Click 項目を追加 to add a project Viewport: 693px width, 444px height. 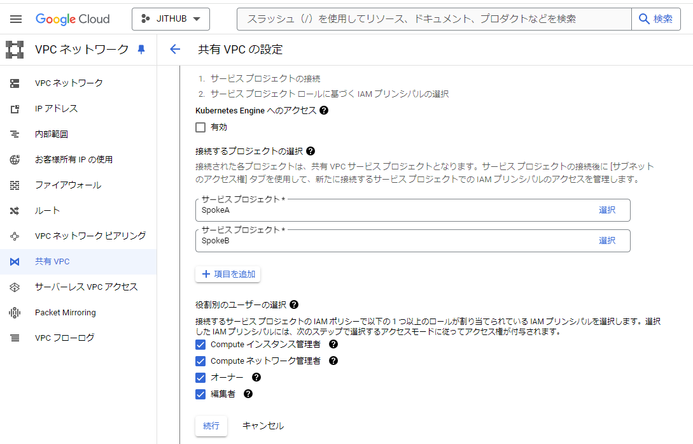click(228, 274)
